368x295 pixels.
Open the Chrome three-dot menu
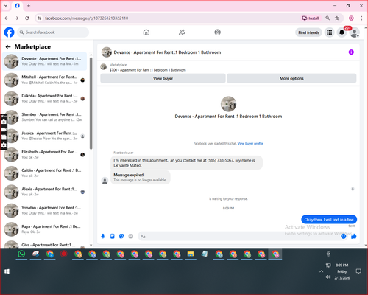click(361, 18)
